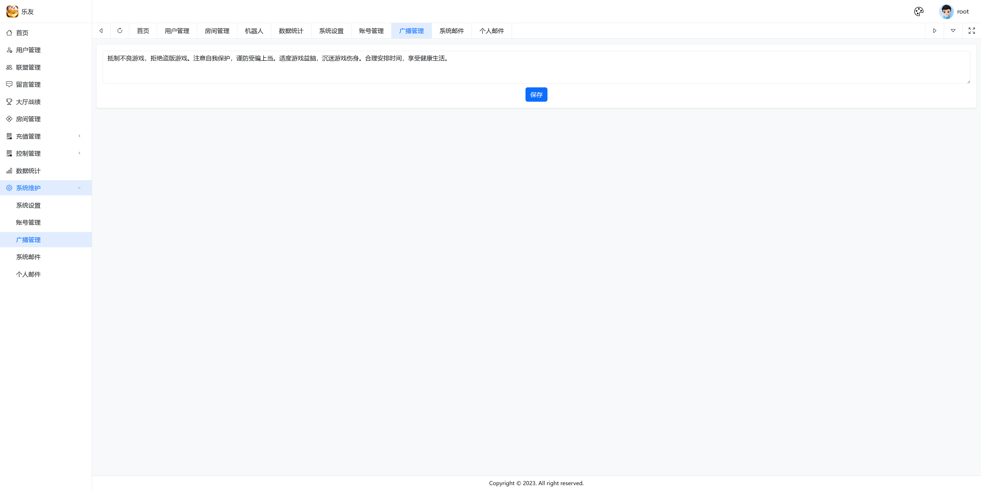Screen dimensions: 981x490
Task: Toggle the fullscreen icon
Action: coord(972,31)
